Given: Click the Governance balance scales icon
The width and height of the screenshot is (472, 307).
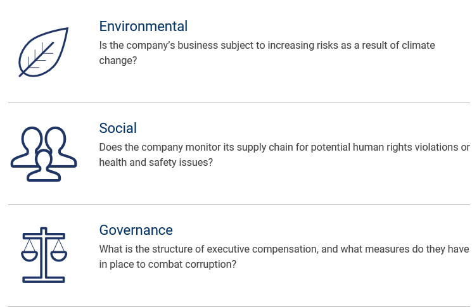Looking at the screenshot, I should (x=44, y=254).
